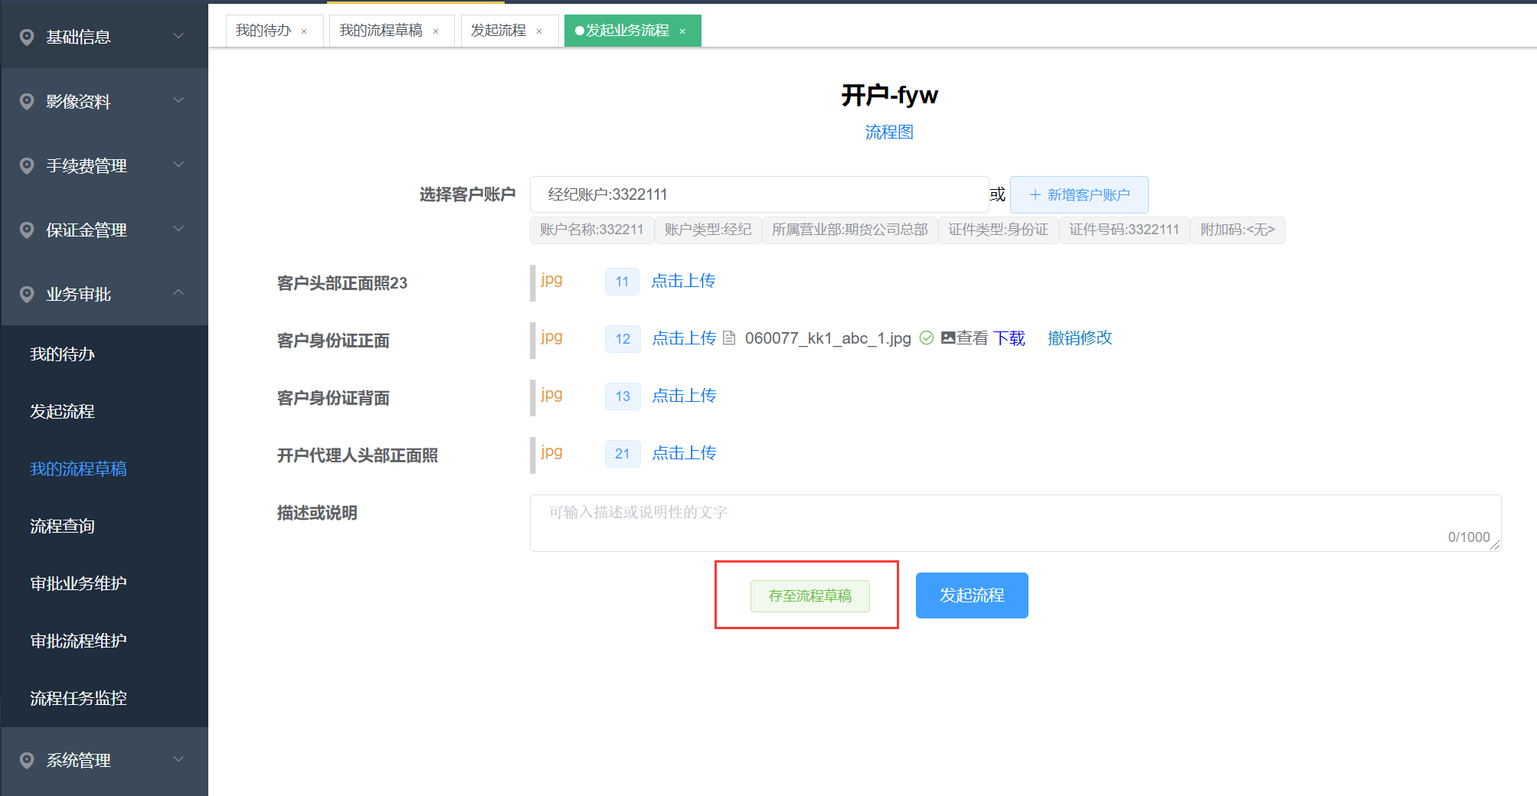Expand the 保证金管理 menu chevron

[178, 229]
